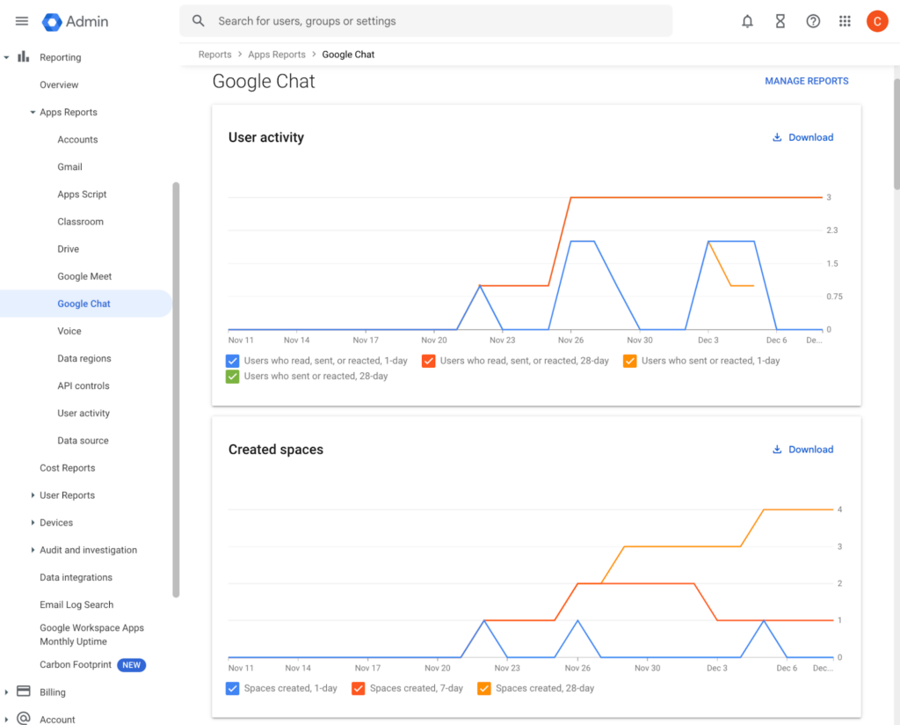Viewport: 900px width, 725px height.
Task: Click the task status hourglass icon
Action: click(x=780, y=21)
